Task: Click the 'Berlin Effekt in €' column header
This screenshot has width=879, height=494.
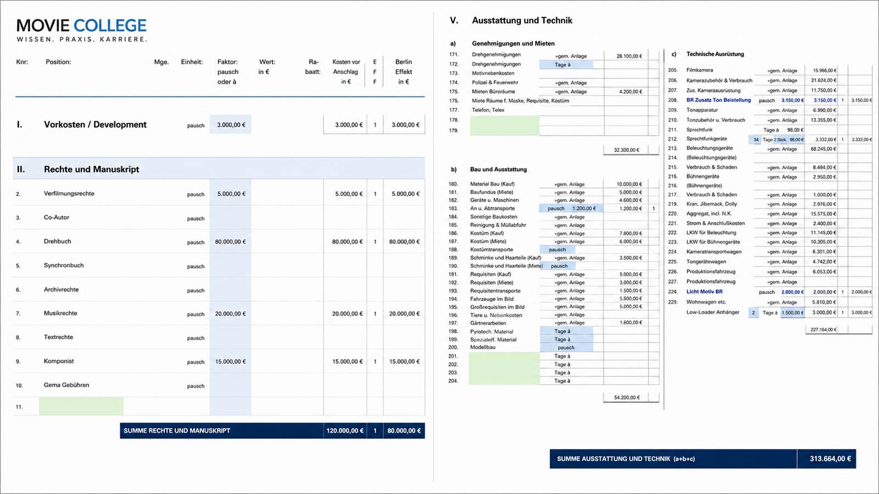Action: pyautogui.click(x=403, y=72)
